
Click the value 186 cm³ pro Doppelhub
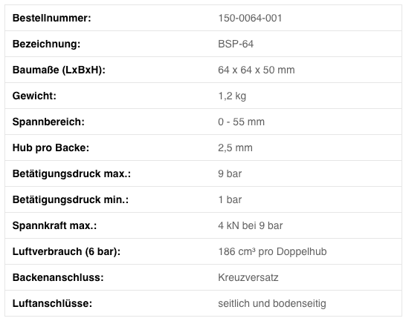[272, 251]
